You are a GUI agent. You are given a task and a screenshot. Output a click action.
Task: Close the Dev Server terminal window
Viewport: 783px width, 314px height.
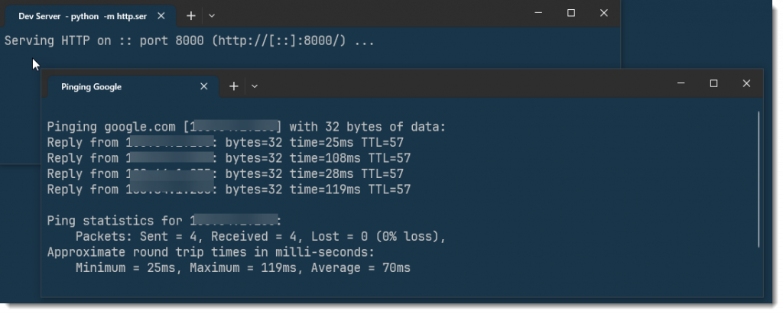pyautogui.click(x=604, y=13)
